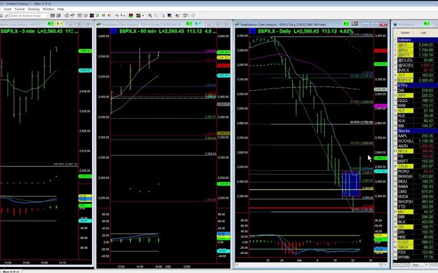Image resolution: width=438 pixels, height=273 pixels.
Task: Click the Symbol column header in RadarScreen
Action: (x=405, y=33)
